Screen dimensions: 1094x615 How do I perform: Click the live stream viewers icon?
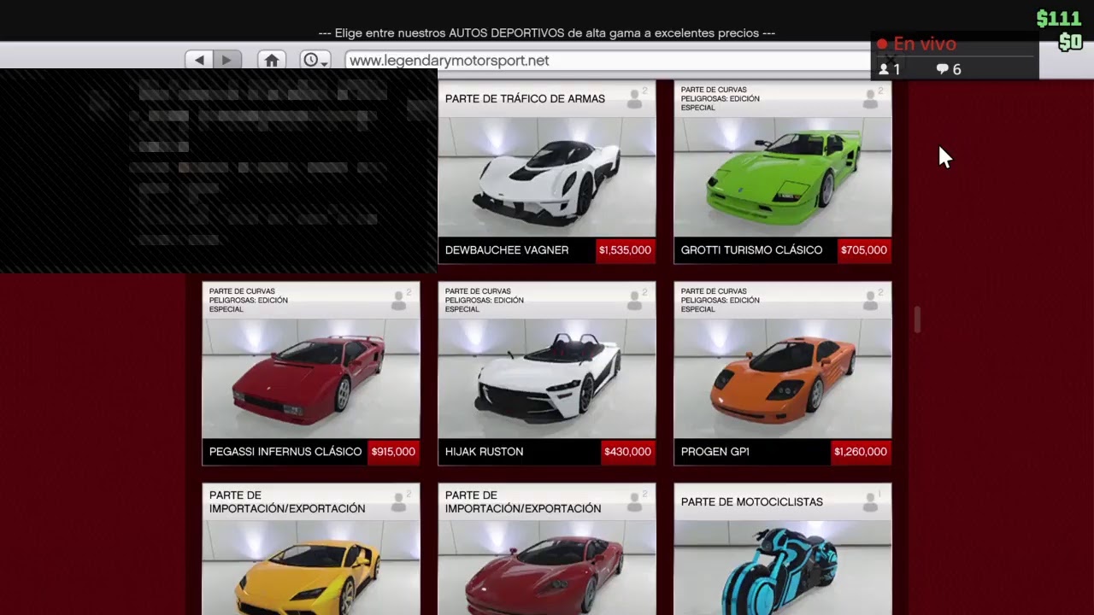coord(885,69)
